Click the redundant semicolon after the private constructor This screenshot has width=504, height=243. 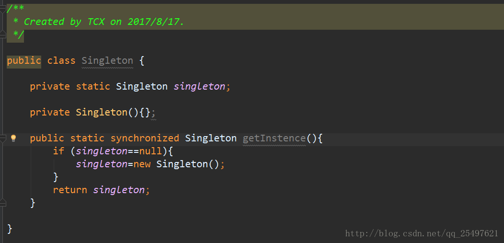153,113
